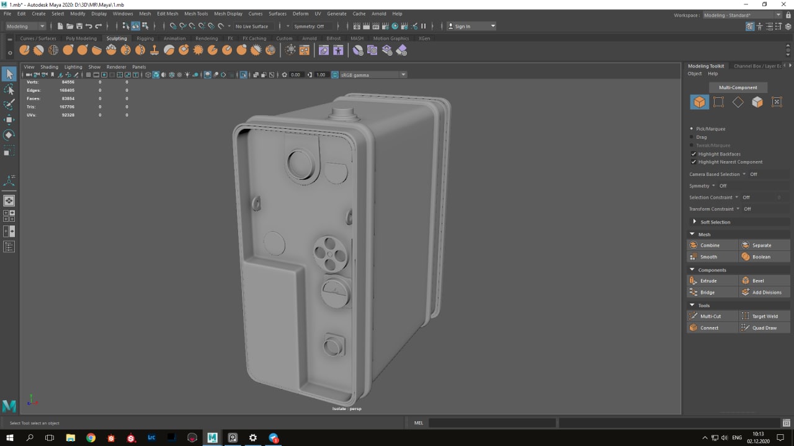Toggle the Outliner sidebar icon
Viewport: 794px width, 446px height.
(9, 247)
